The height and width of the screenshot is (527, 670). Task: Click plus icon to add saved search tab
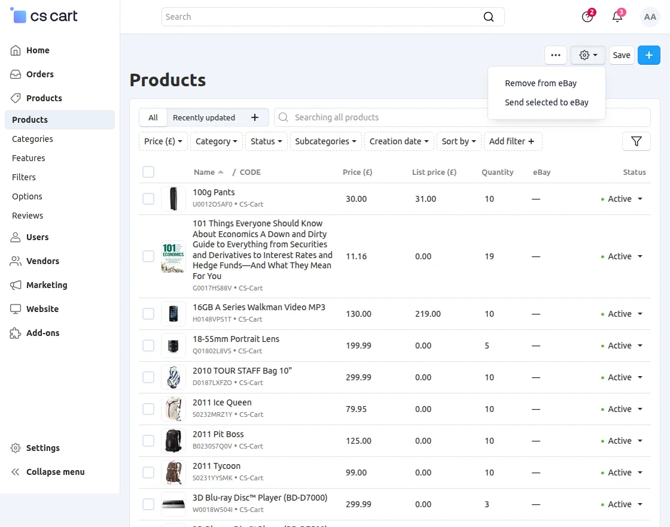pos(255,117)
